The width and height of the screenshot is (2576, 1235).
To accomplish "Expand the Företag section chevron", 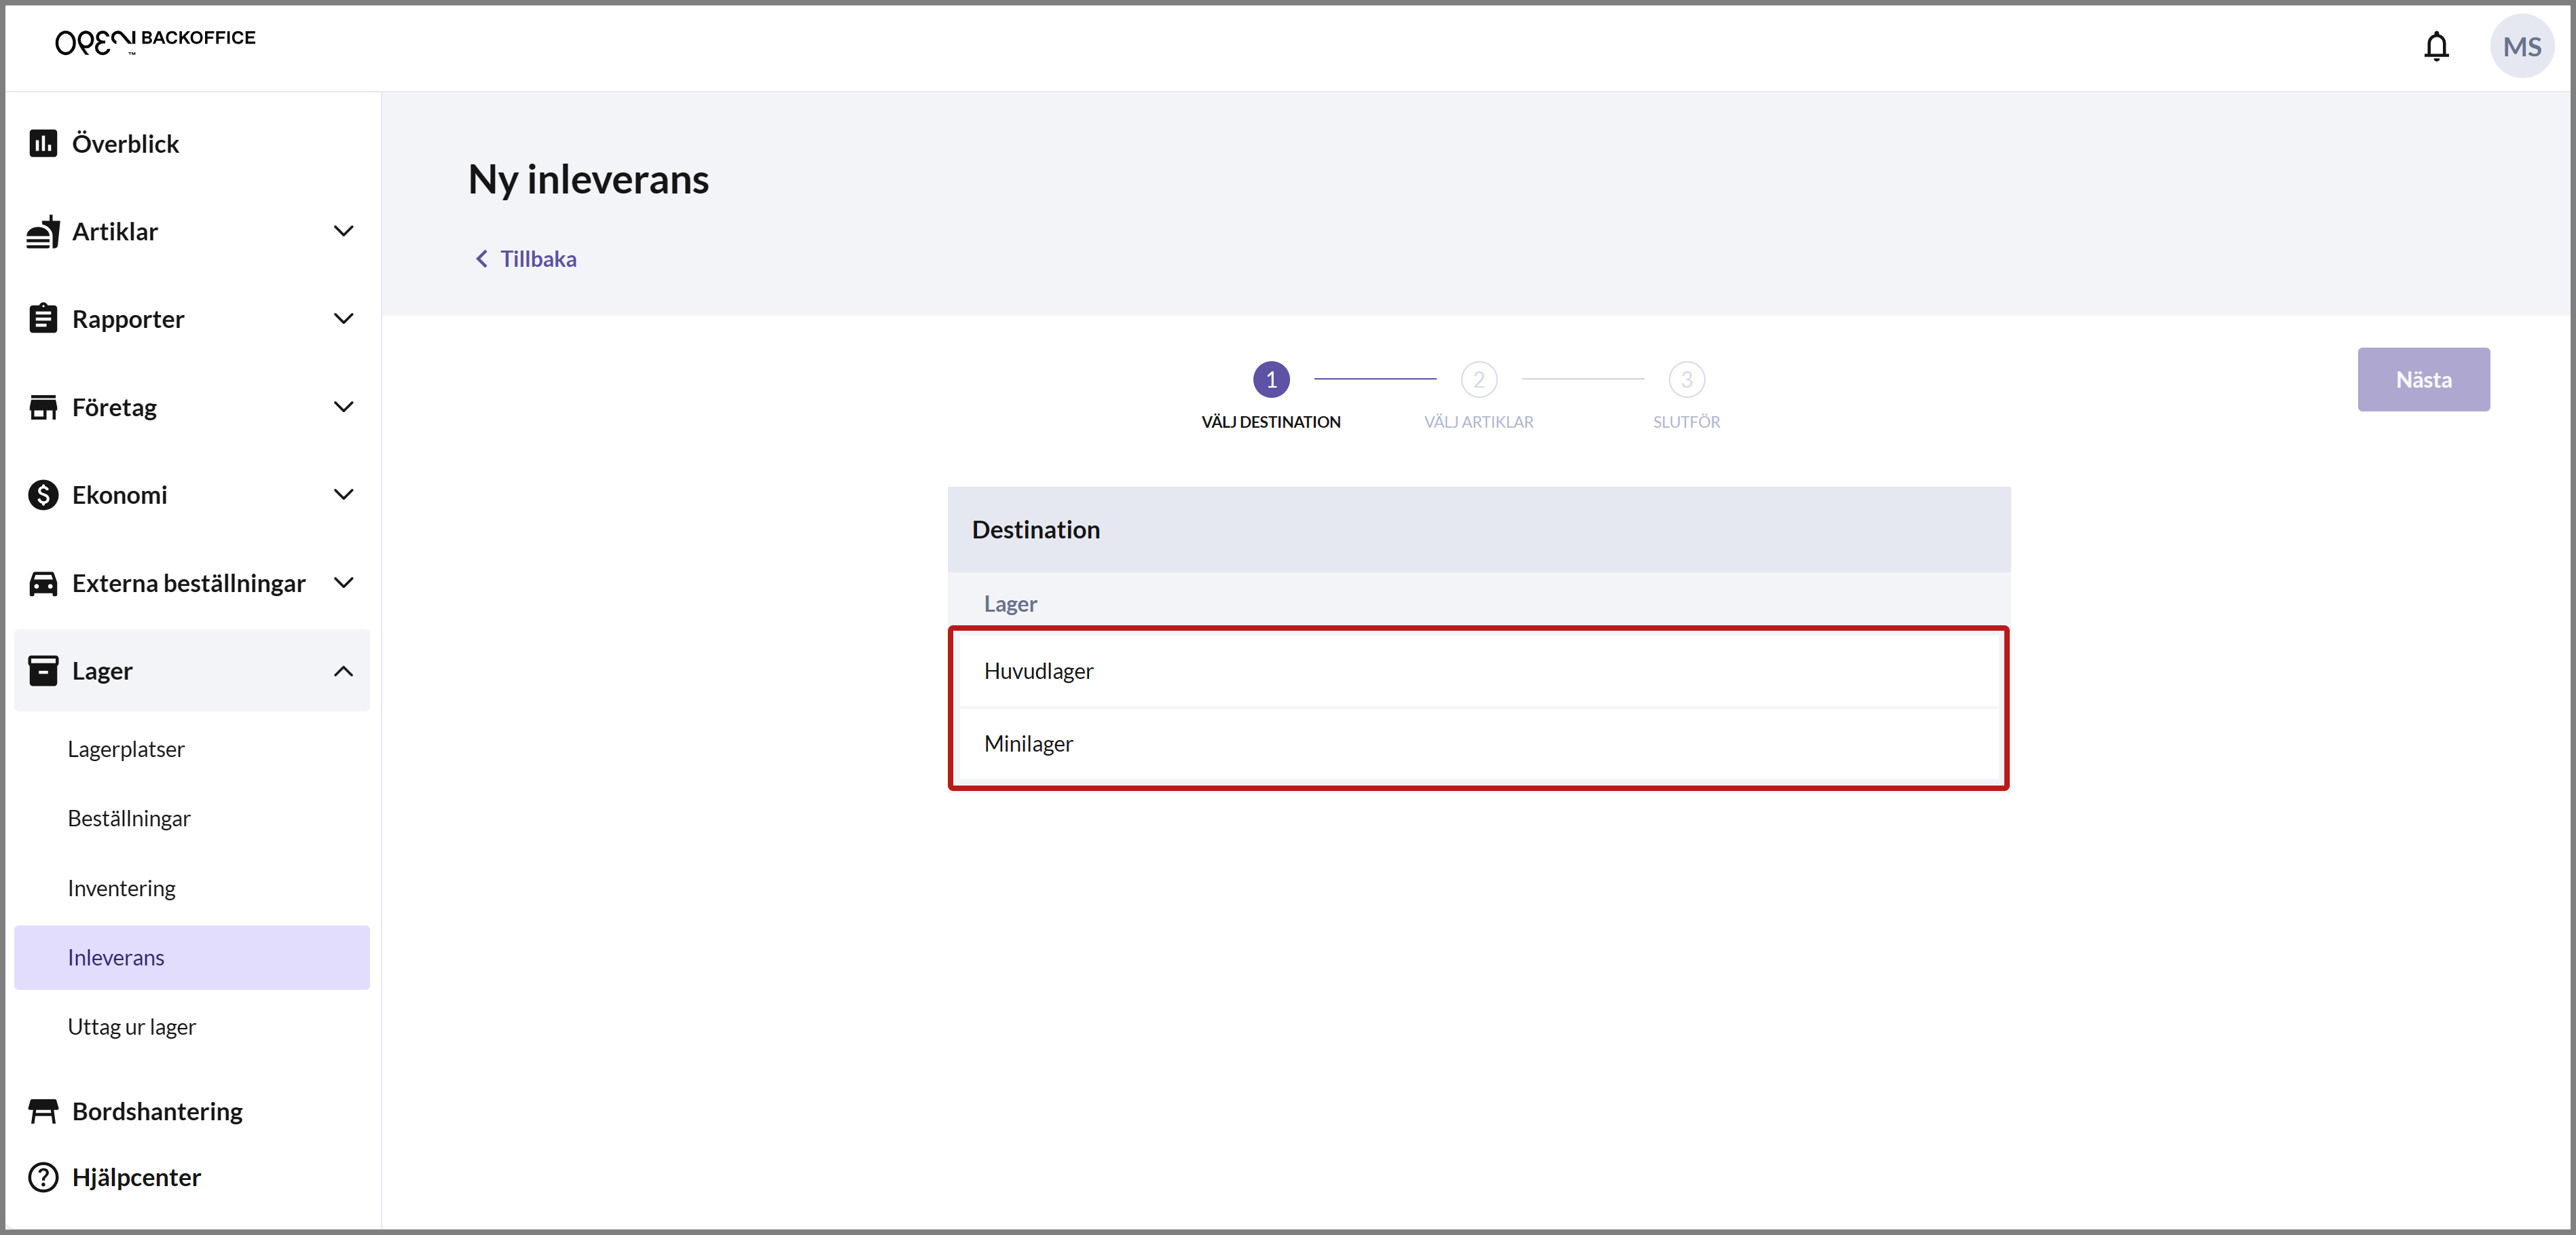I will 343,407.
